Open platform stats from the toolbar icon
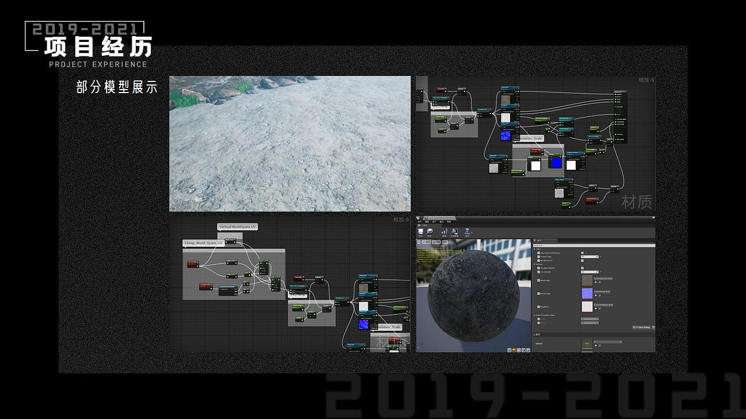The image size is (746, 419). click(455, 232)
